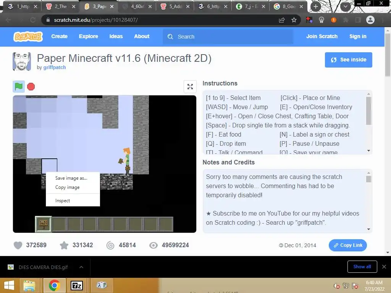Close the downloads bar
This screenshot has width=391, height=293.
384,267
